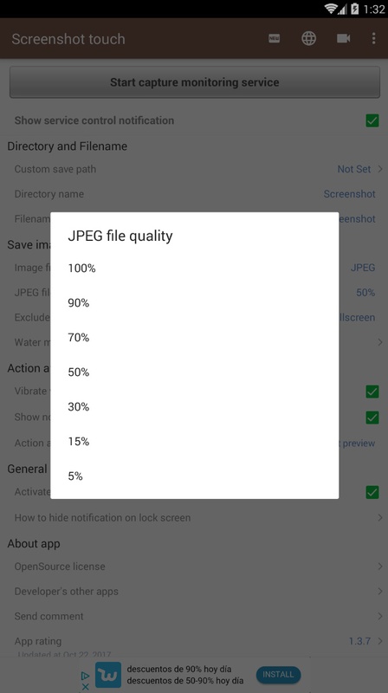Toggle the Vibrate checkbox
The width and height of the screenshot is (388, 693).
coord(372,392)
